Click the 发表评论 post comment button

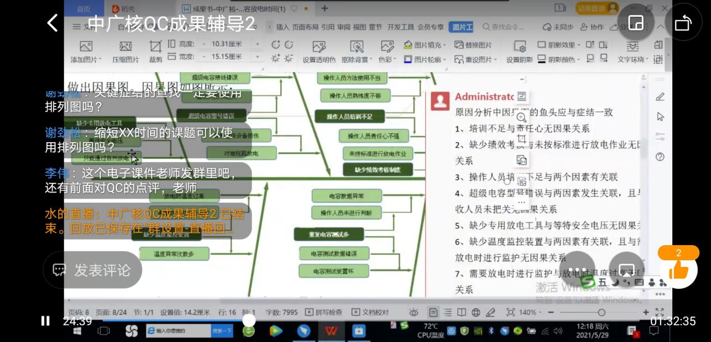point(92,270)
